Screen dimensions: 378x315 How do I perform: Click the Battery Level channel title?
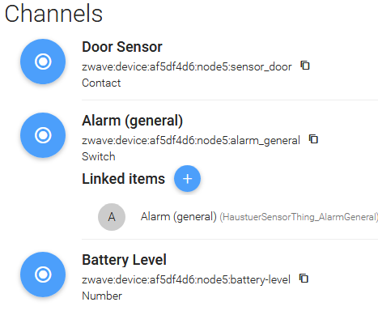click(x=124, y=260)
